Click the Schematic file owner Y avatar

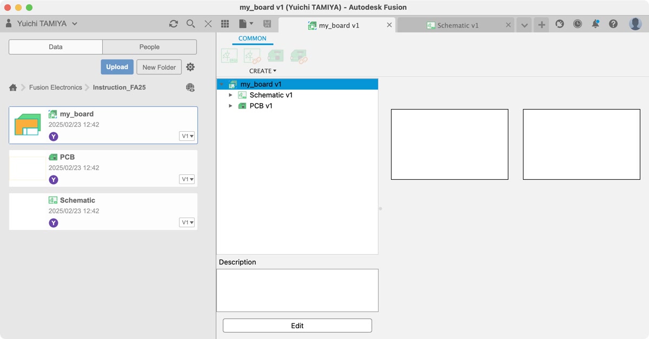(x=54, y=223)
